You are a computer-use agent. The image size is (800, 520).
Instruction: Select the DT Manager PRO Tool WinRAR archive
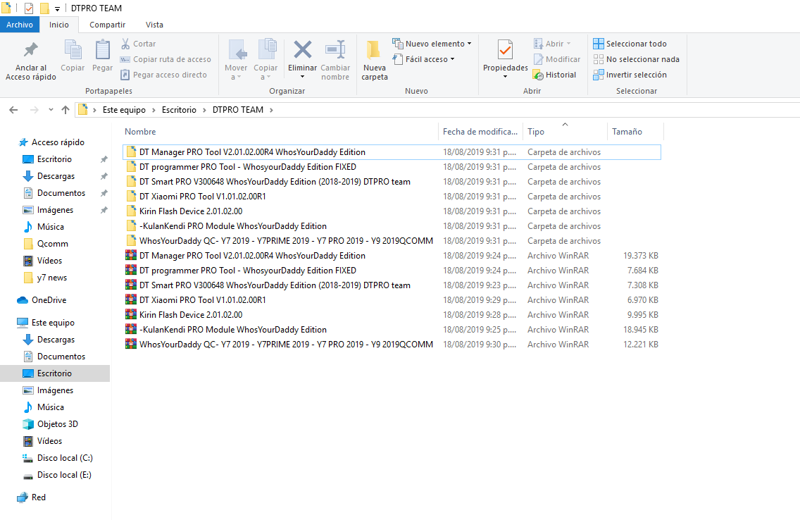[392, 256]
